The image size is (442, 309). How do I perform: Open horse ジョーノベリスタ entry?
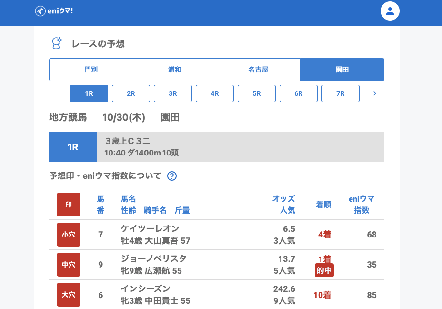click(153, 259)
